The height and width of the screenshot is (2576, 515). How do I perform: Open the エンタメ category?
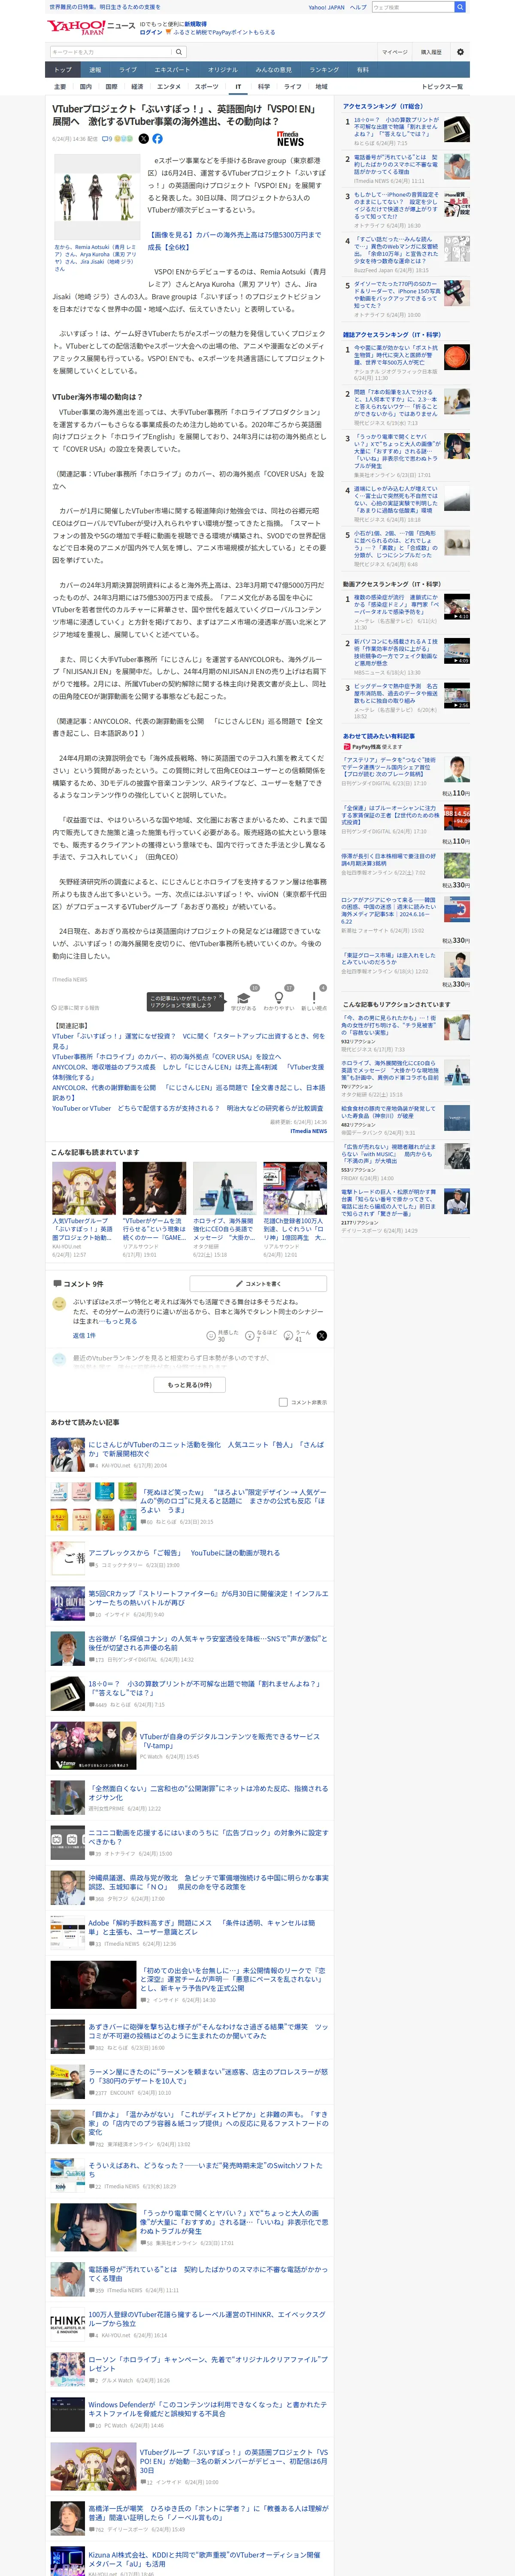[x=169, y=87]
